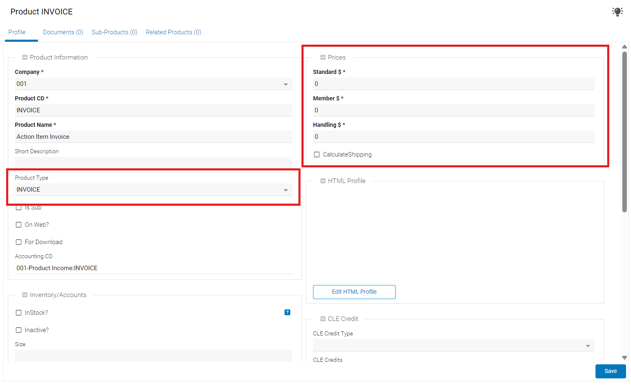Enable the On Web? checkbox
The height and width of the screenshot is (385, 631).
point(19,225)
